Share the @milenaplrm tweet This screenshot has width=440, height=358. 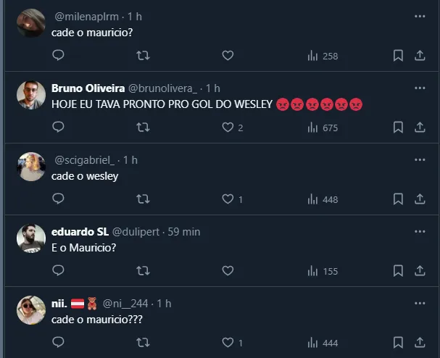(x=420, y=56)
